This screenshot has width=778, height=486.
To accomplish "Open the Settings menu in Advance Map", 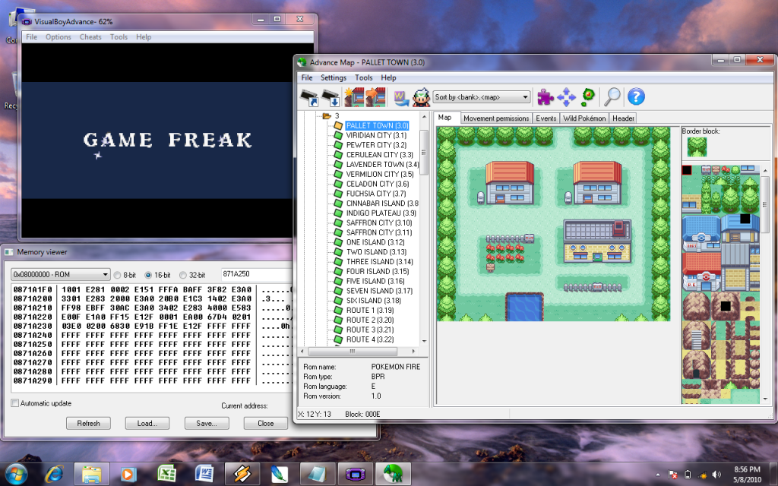I will pos(334,78).
